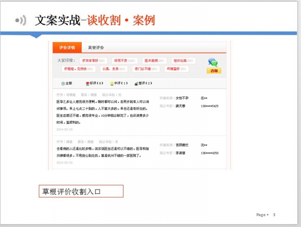Filter reviews by 好评 (8)

[x=96, y=83]
